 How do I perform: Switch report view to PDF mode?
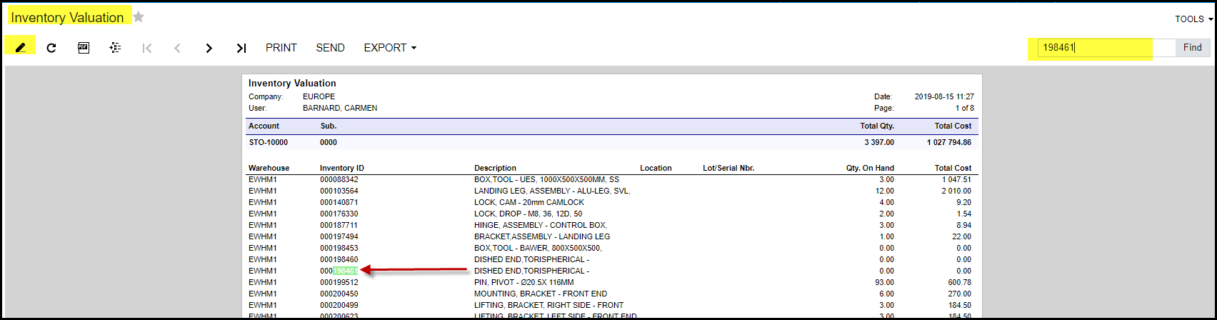pyautogui.click(x=84, y=48)
